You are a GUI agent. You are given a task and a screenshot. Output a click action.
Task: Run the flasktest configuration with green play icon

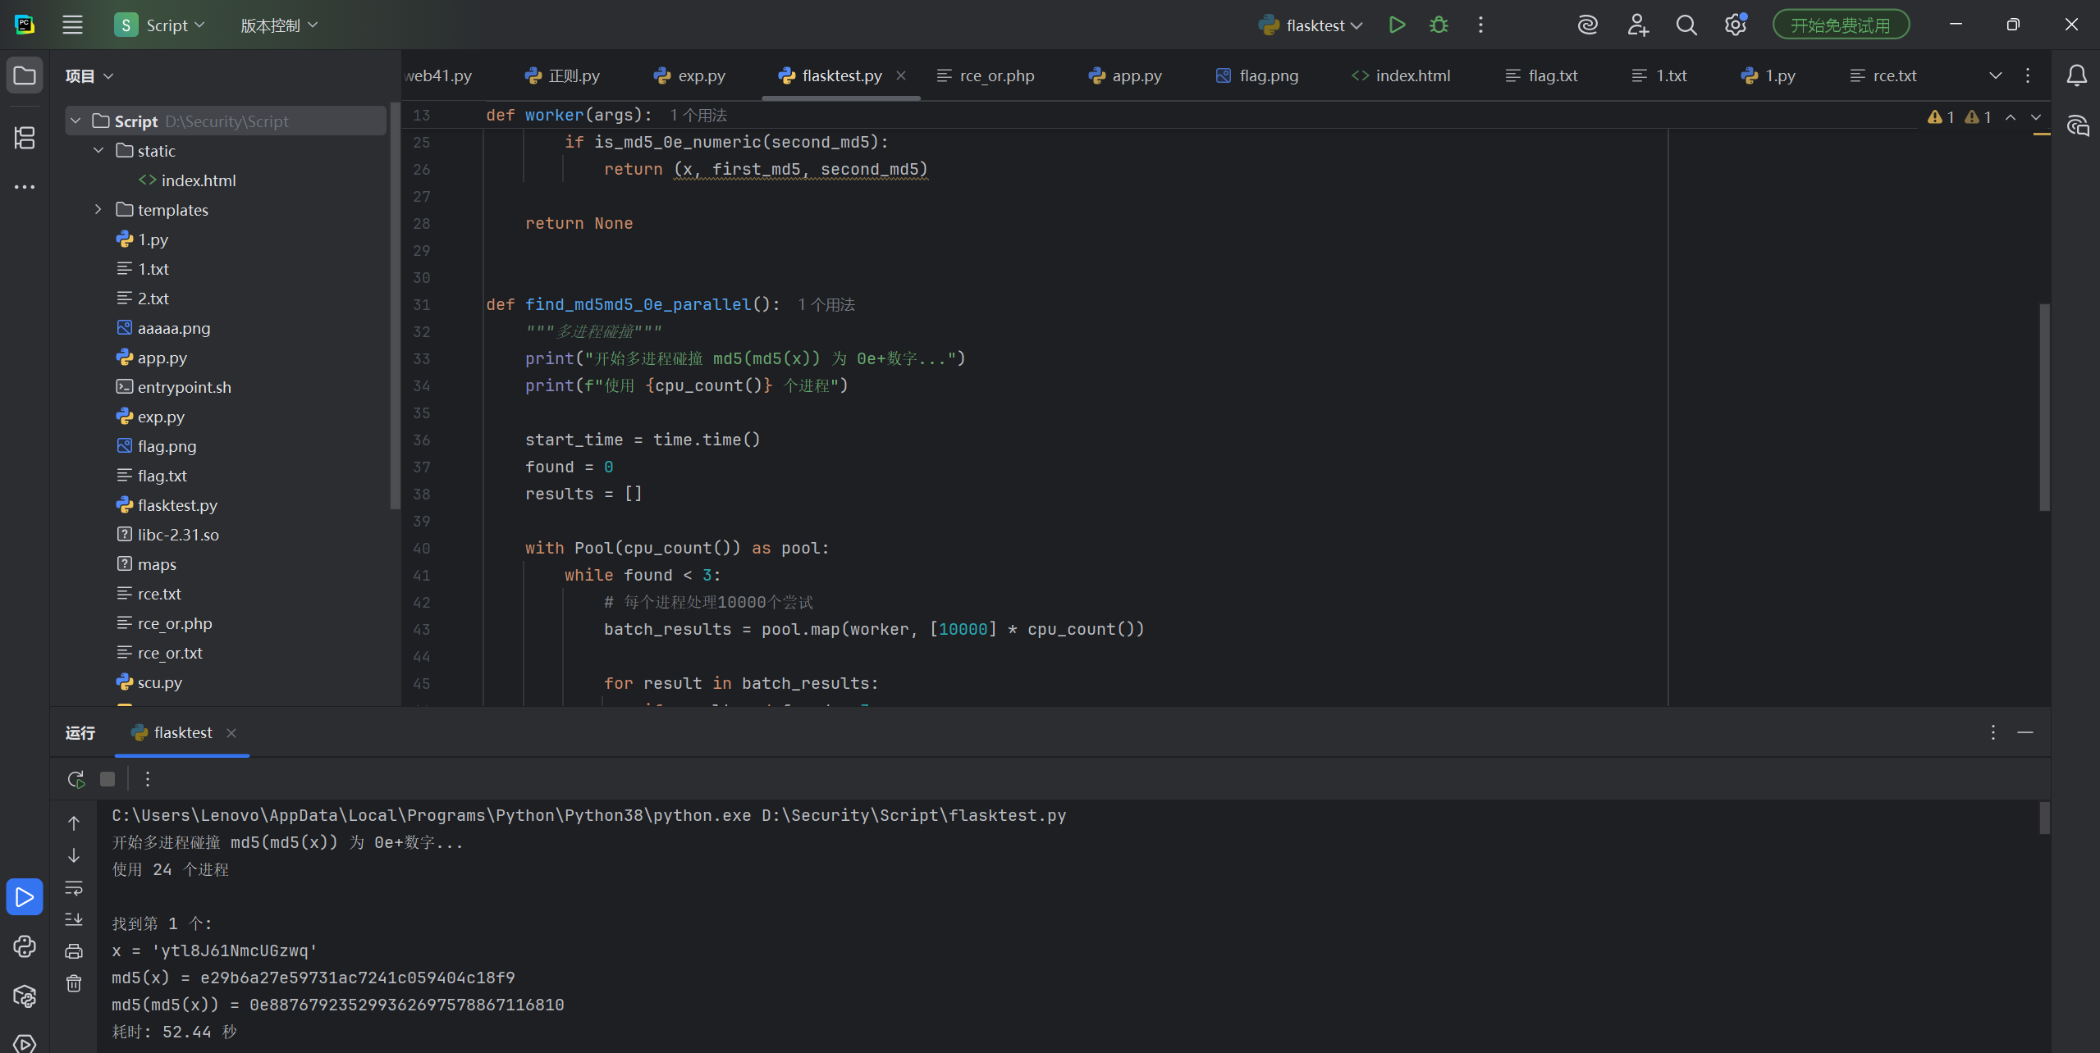pos(1397,25)
